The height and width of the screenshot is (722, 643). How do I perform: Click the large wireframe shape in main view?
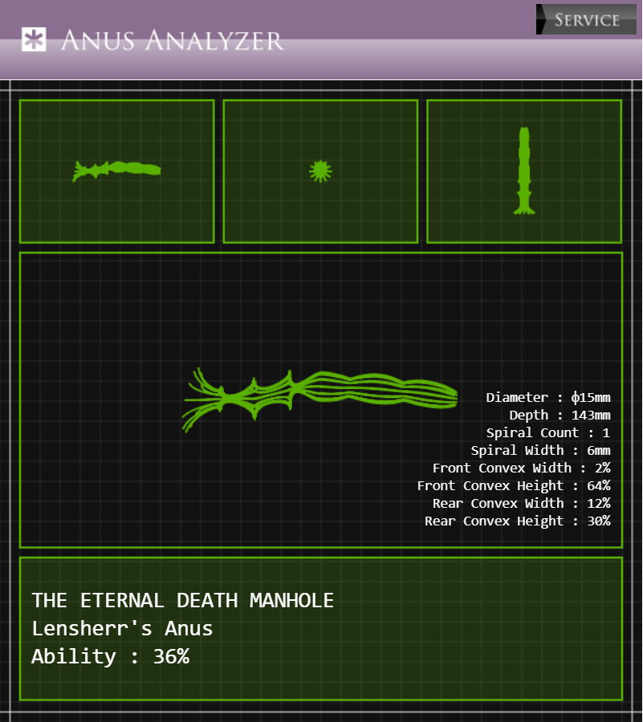tap(319, 400)
